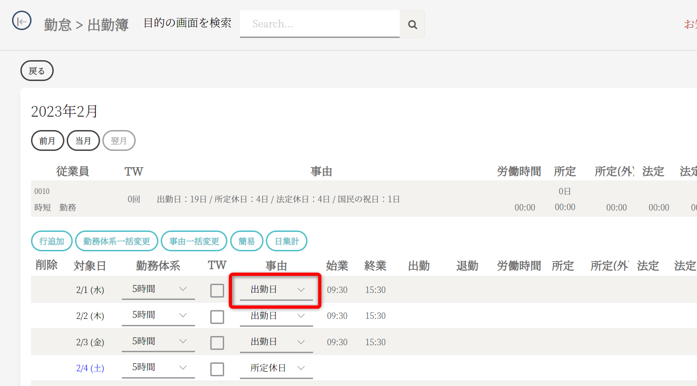Check the TW box for 2/1 (水)
Screen dimensions: 697x386
coord(217,291)
